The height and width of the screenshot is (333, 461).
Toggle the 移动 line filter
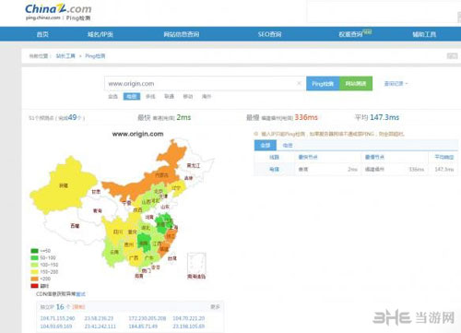pyautogui.click(x=188, y=97)
